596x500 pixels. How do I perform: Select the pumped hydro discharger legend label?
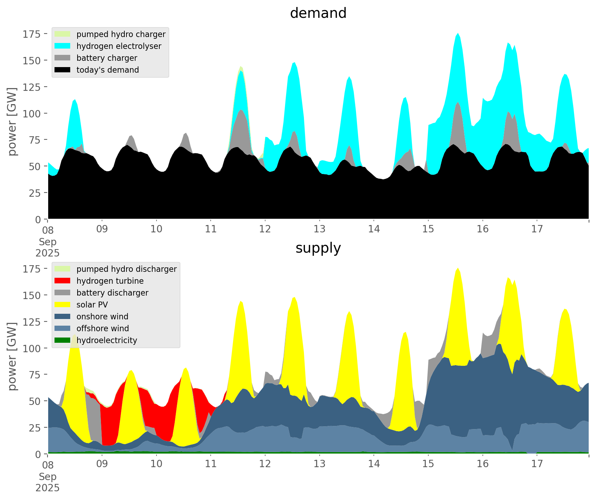coord(126,269)
